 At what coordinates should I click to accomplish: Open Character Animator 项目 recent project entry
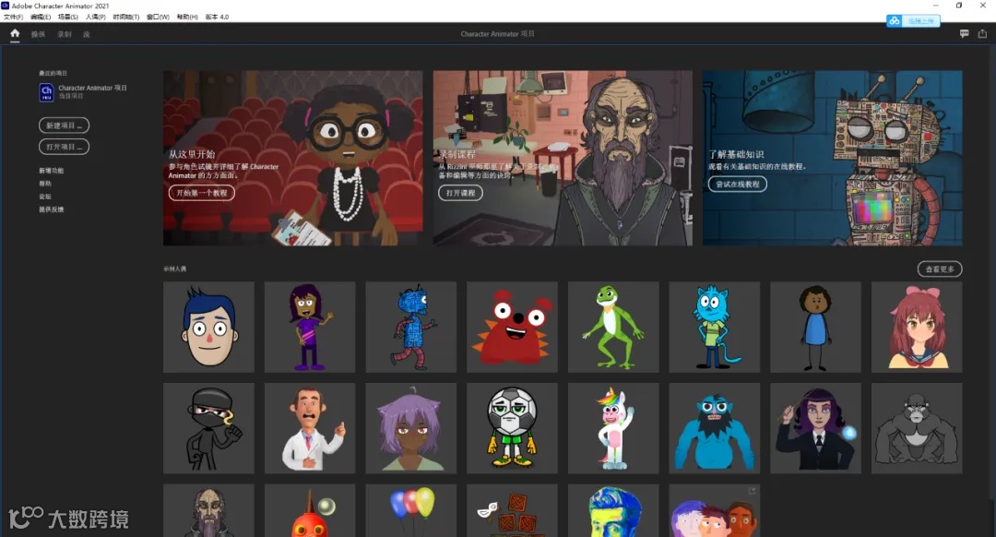coord(83,92)
